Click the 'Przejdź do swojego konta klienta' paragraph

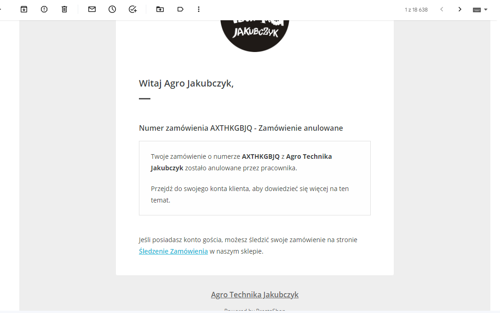click(x=250, y=194)
